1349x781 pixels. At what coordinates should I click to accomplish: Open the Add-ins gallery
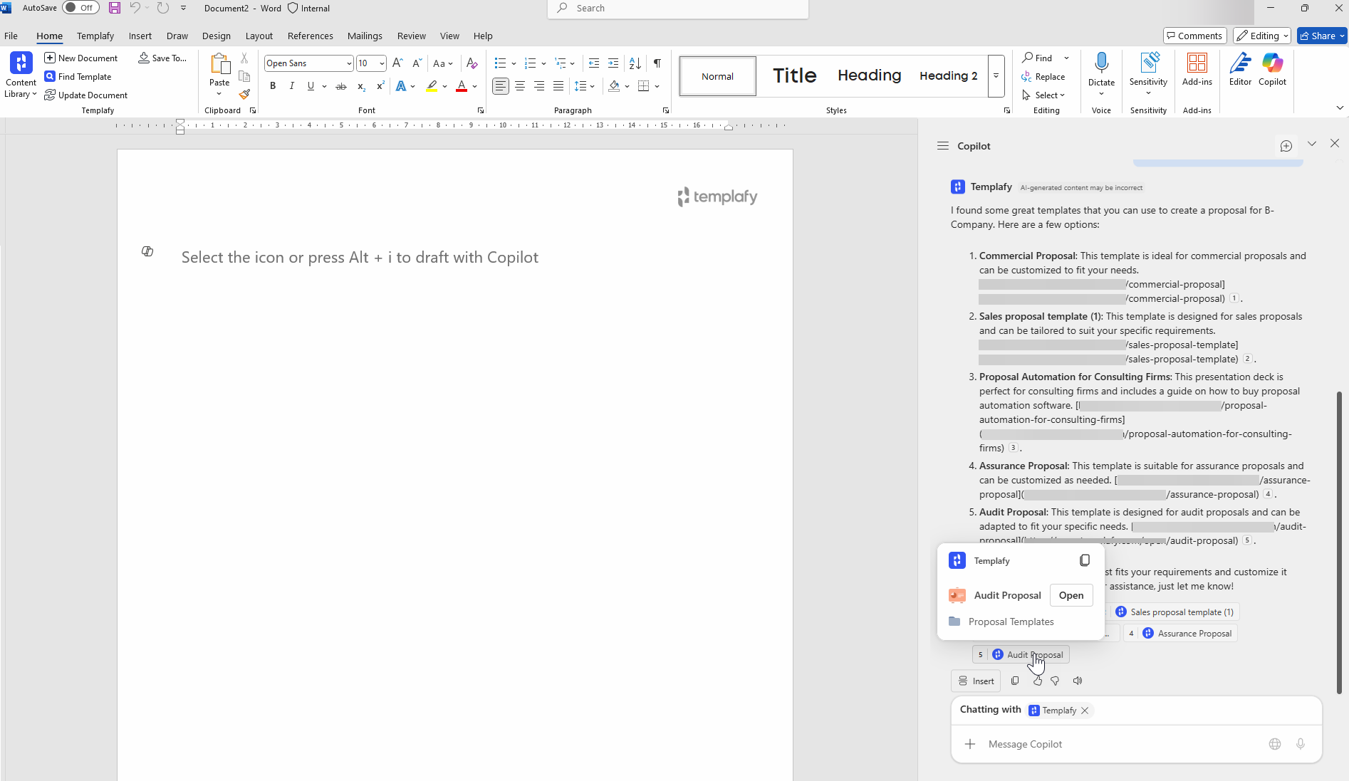[1197, 69]
